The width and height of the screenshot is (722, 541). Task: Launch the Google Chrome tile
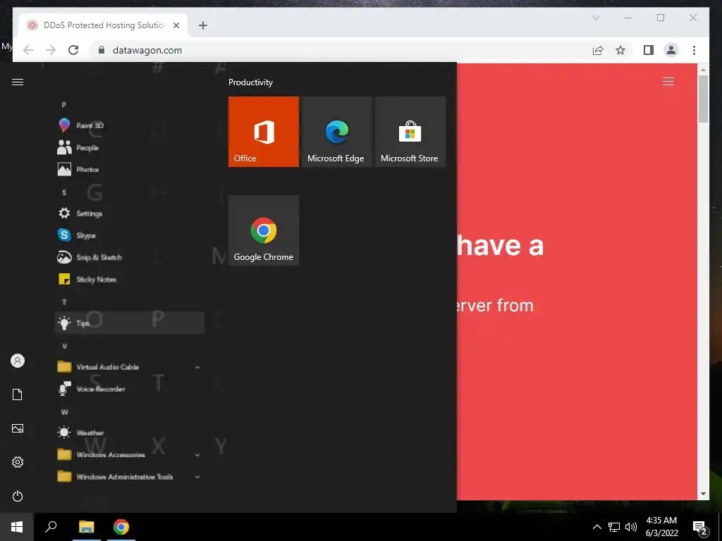coord(264,230)
